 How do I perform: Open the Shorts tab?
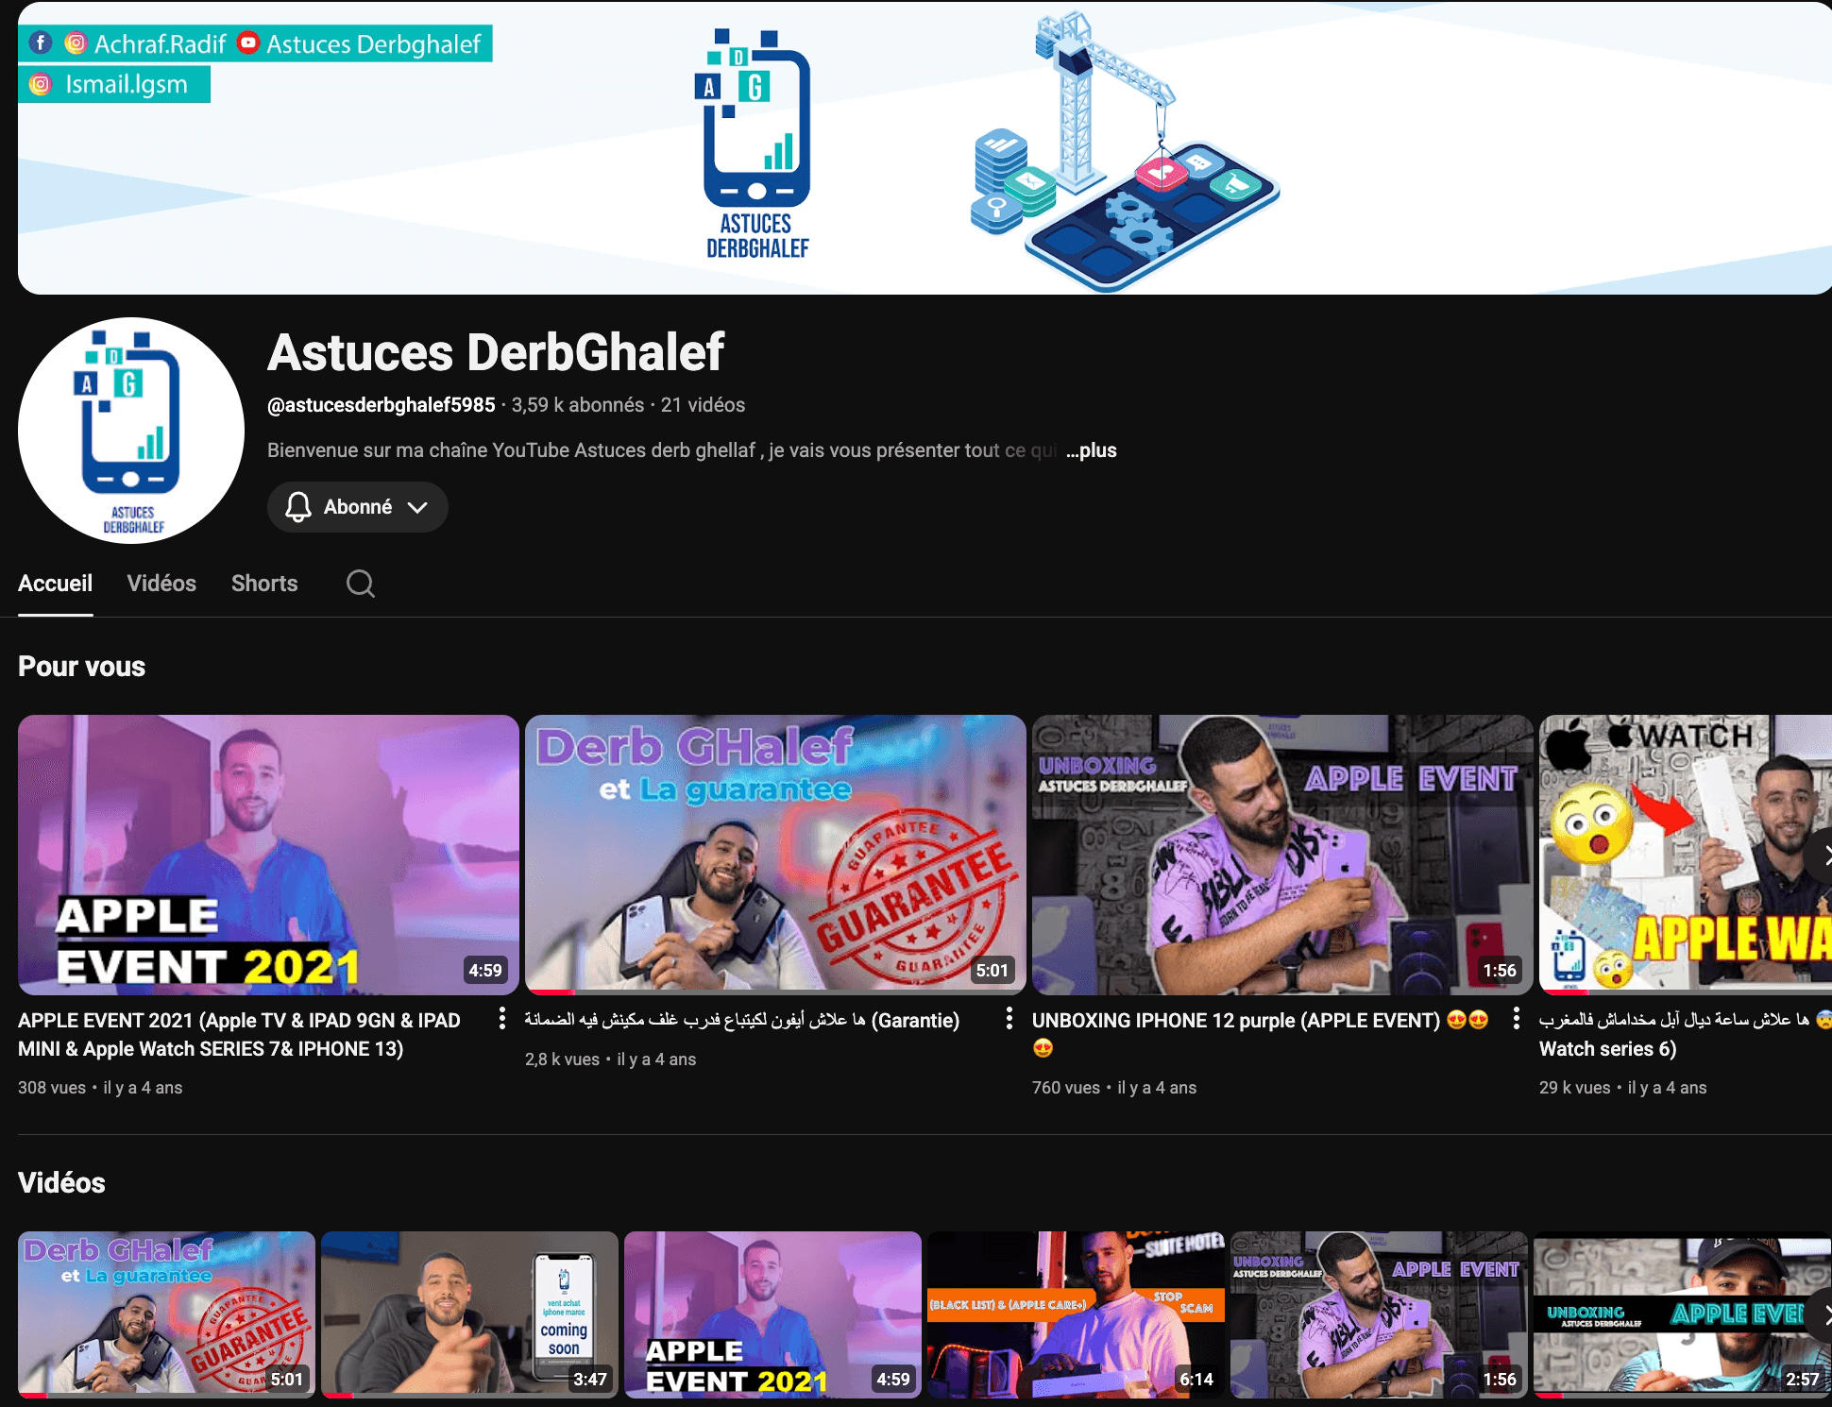[x=264, y=584]
